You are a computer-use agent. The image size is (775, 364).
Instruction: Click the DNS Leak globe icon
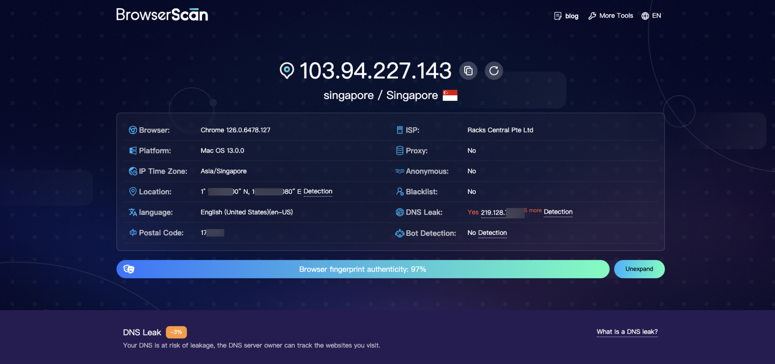click(400, 212)
